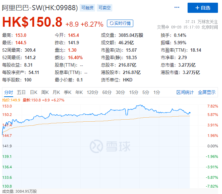Choose the 30分 interval tab
The height and width of the screenshot is (194, 222).
[x=120, y=92]
